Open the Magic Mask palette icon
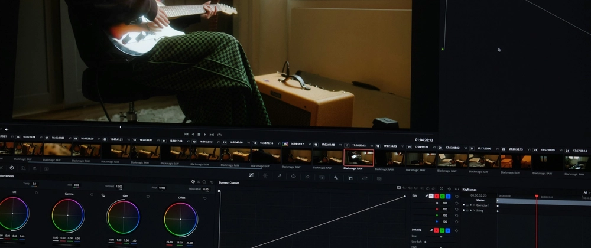The image size is (591, 248). tap(322, 177)
